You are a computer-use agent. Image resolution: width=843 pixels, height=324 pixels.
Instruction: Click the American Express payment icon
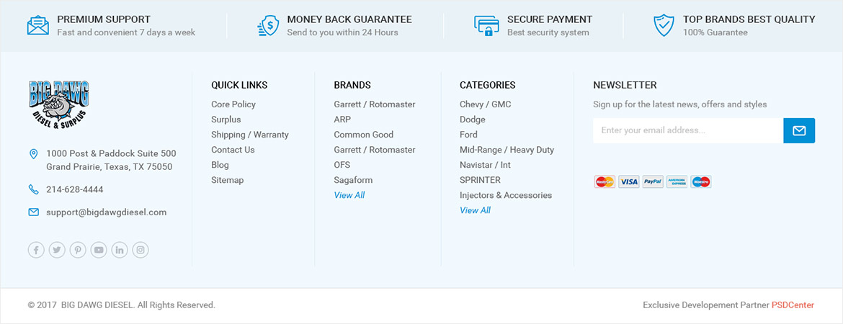(x=677, y=181)
